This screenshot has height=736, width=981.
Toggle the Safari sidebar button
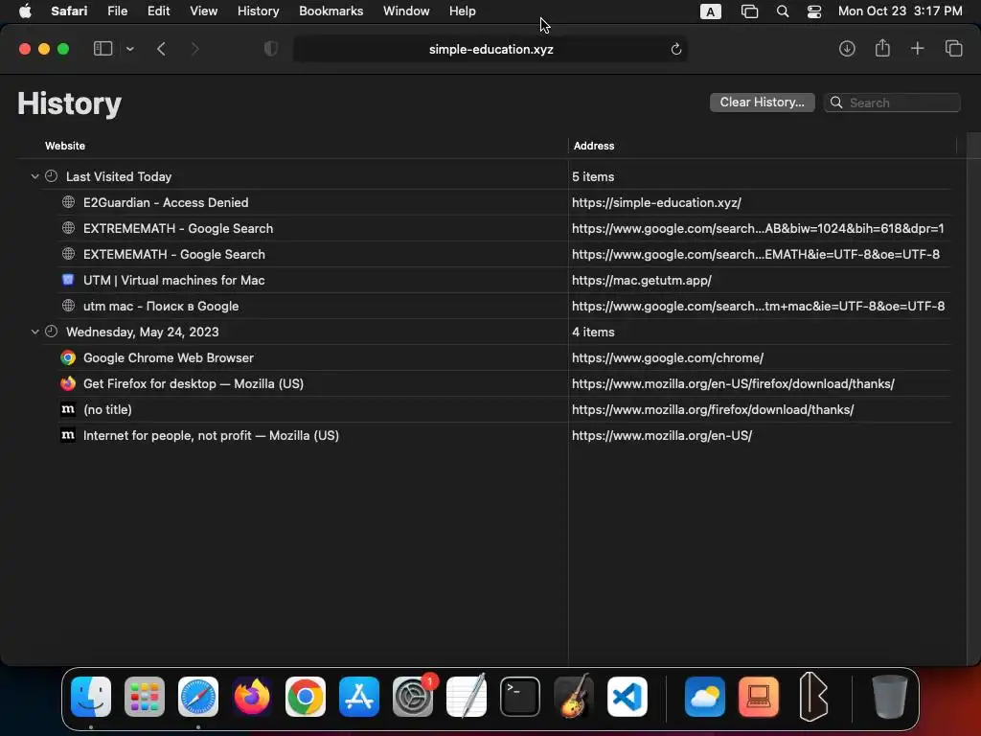coord(103,48)
